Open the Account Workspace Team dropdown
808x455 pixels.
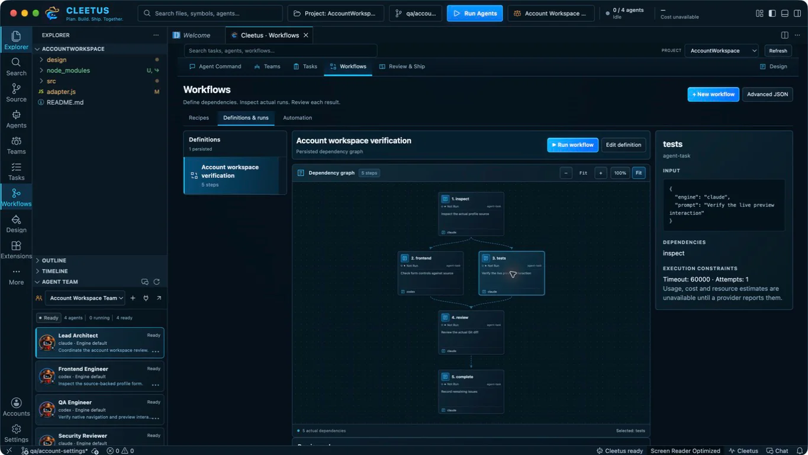(86, 298)
